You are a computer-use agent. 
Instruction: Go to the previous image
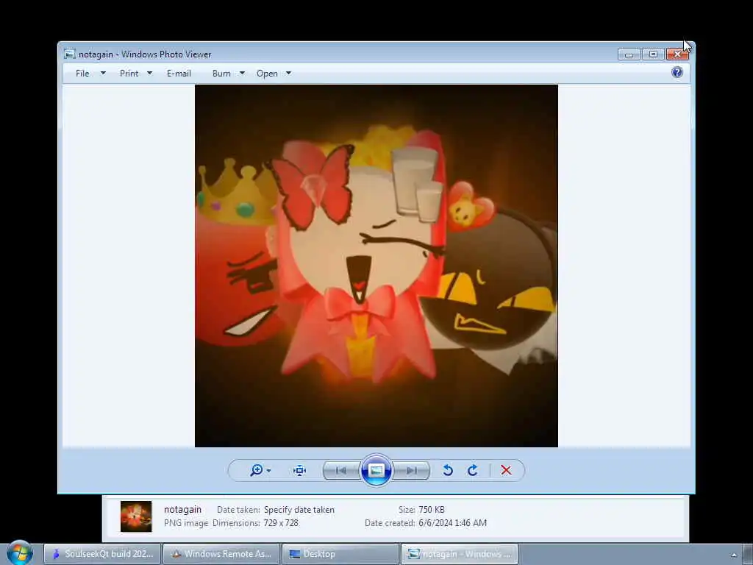point(341,470)
